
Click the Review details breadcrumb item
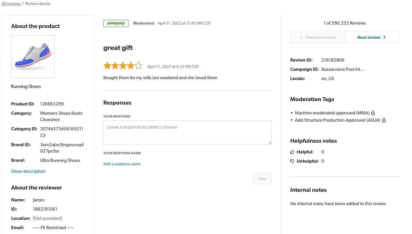pos(38,3)
